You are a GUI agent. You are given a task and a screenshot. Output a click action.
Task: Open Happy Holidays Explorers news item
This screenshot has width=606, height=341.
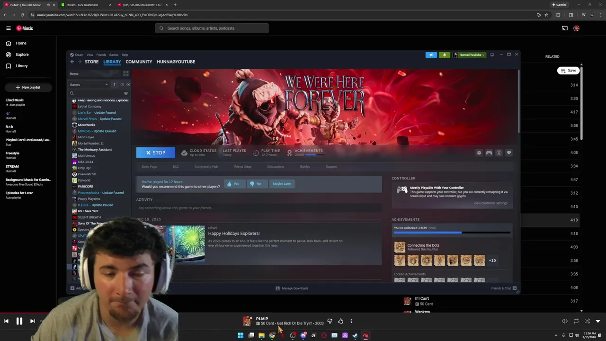tap(234, 233)
